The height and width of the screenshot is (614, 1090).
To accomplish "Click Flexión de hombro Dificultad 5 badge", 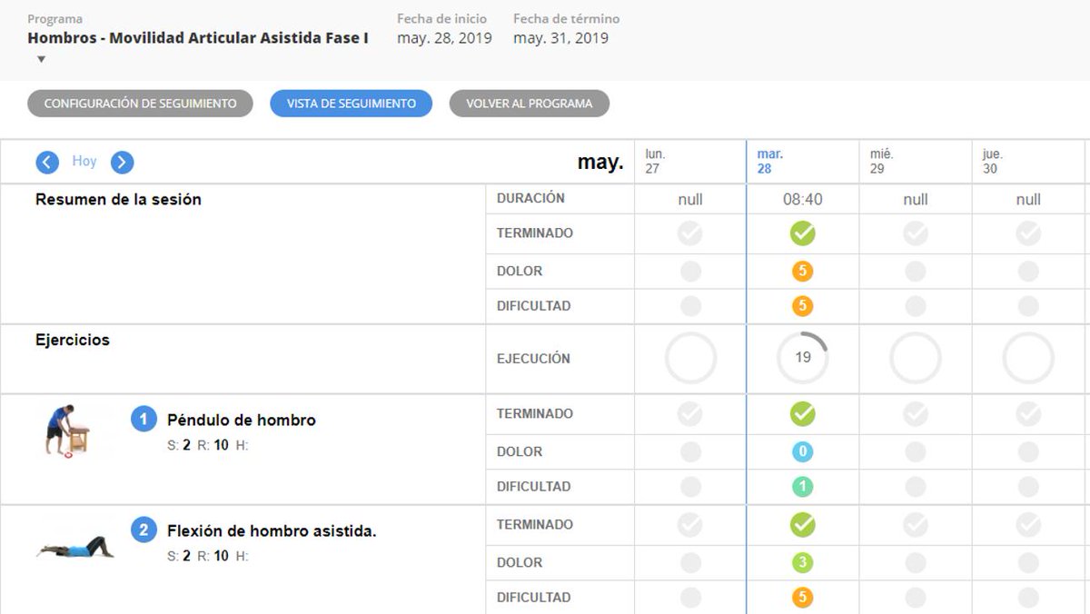I will [x=803, y=598].
